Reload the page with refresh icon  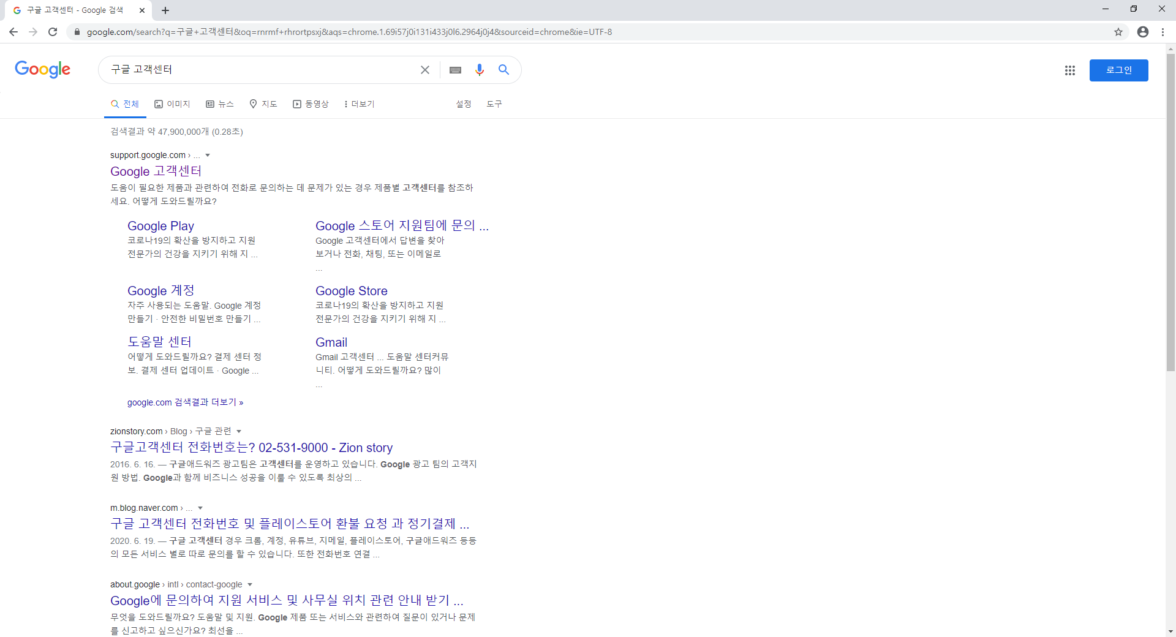tap(53, 32)
